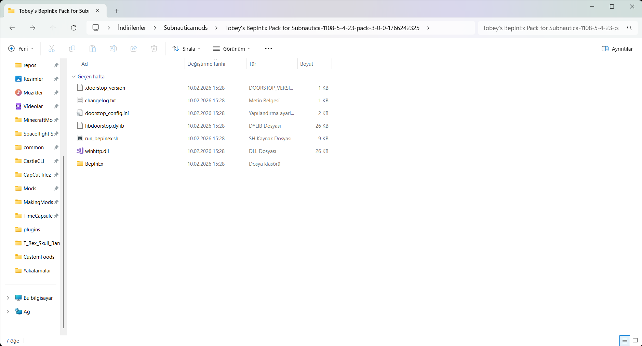Select the winhttp.dll file icon

[x=80, y=151]
